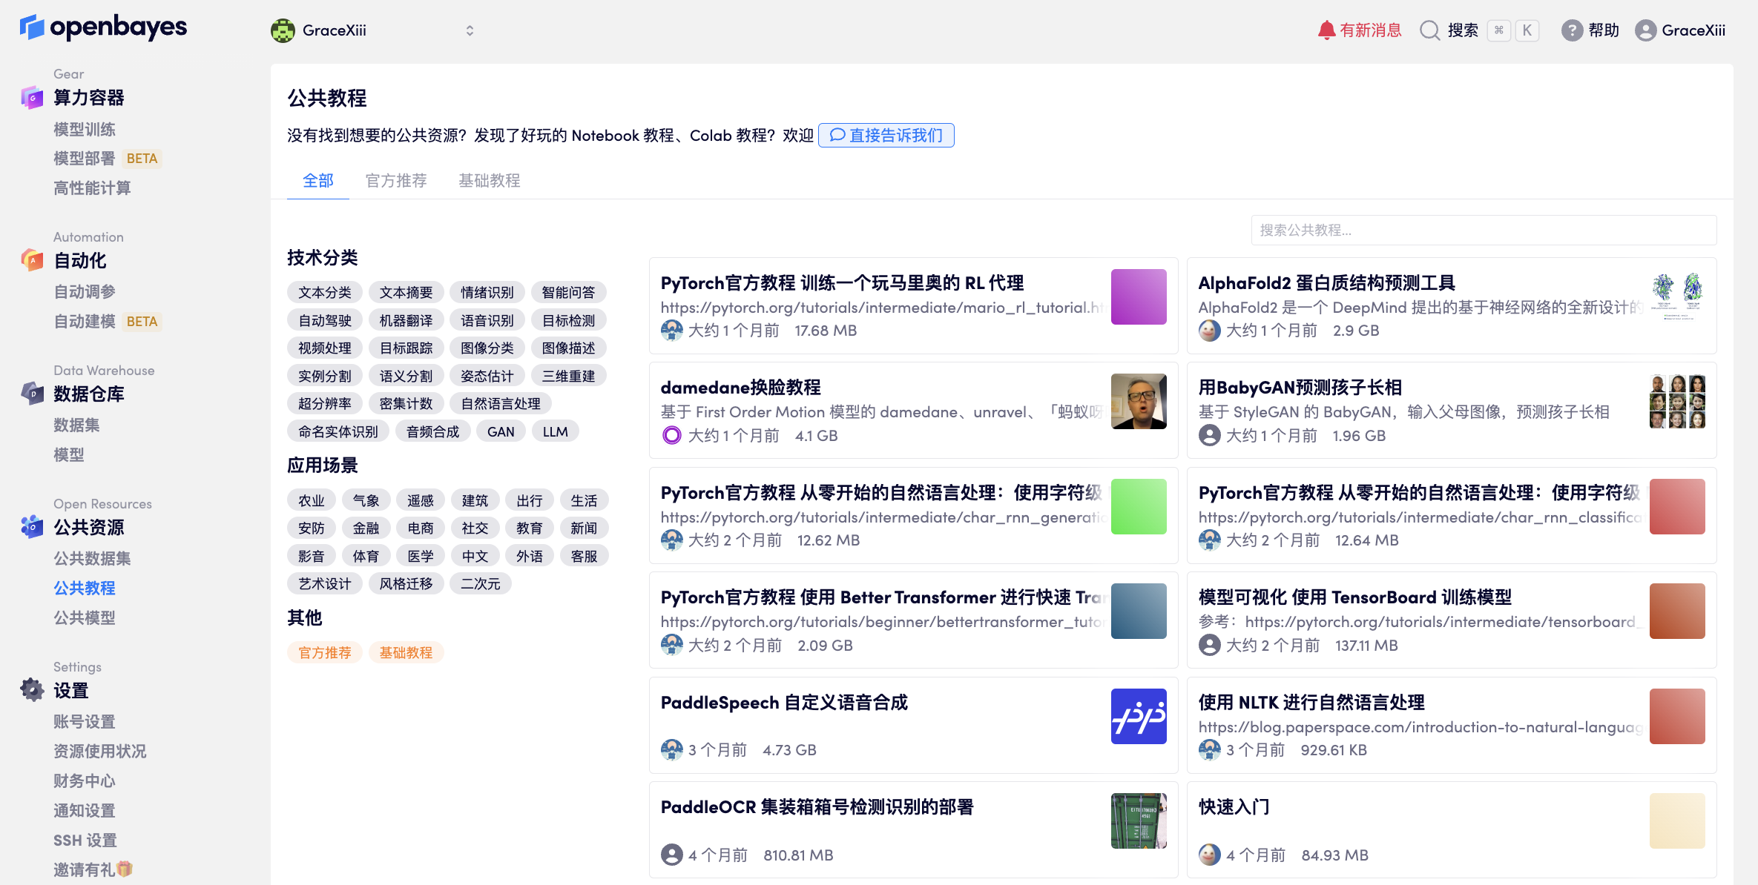
Task: Open the 设置 gear icon
Action: click(x=32, y=690)
